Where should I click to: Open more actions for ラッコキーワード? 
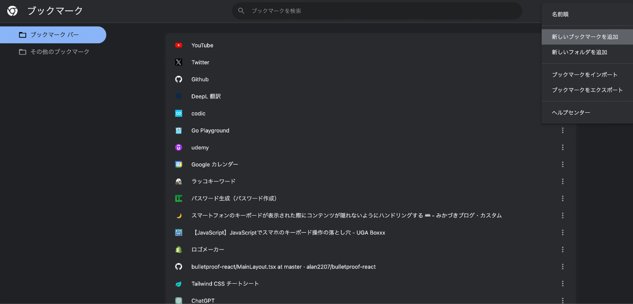[x=563, y=181]
